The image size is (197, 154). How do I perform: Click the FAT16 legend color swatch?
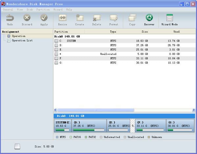pyautogui.click(x=71, y=137)
